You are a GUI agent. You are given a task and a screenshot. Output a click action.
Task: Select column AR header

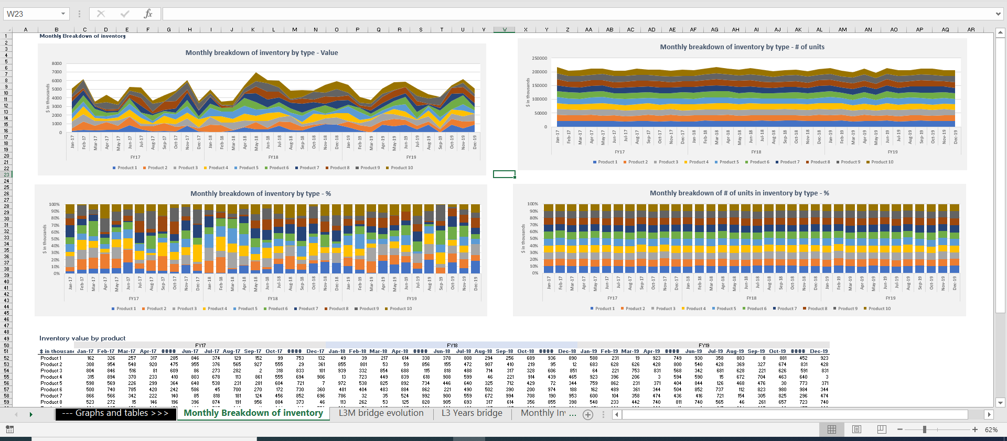pyautogui.click(x=971, y=30)
